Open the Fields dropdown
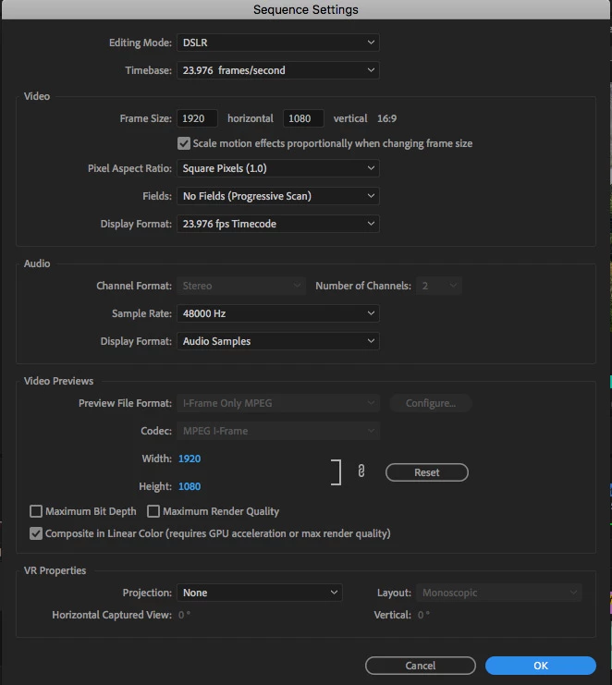The height and width of the screenshot is (685, 612). (x=278, y=196)
